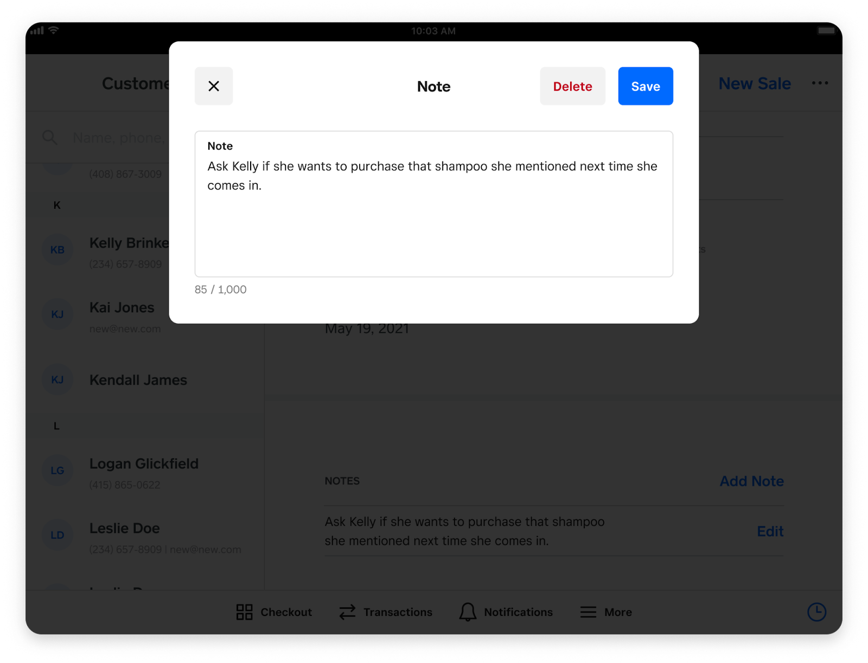The height and width of the screenshot is (663, 868).
Task: Delete the customer note
Action: [x=572, y=86]
